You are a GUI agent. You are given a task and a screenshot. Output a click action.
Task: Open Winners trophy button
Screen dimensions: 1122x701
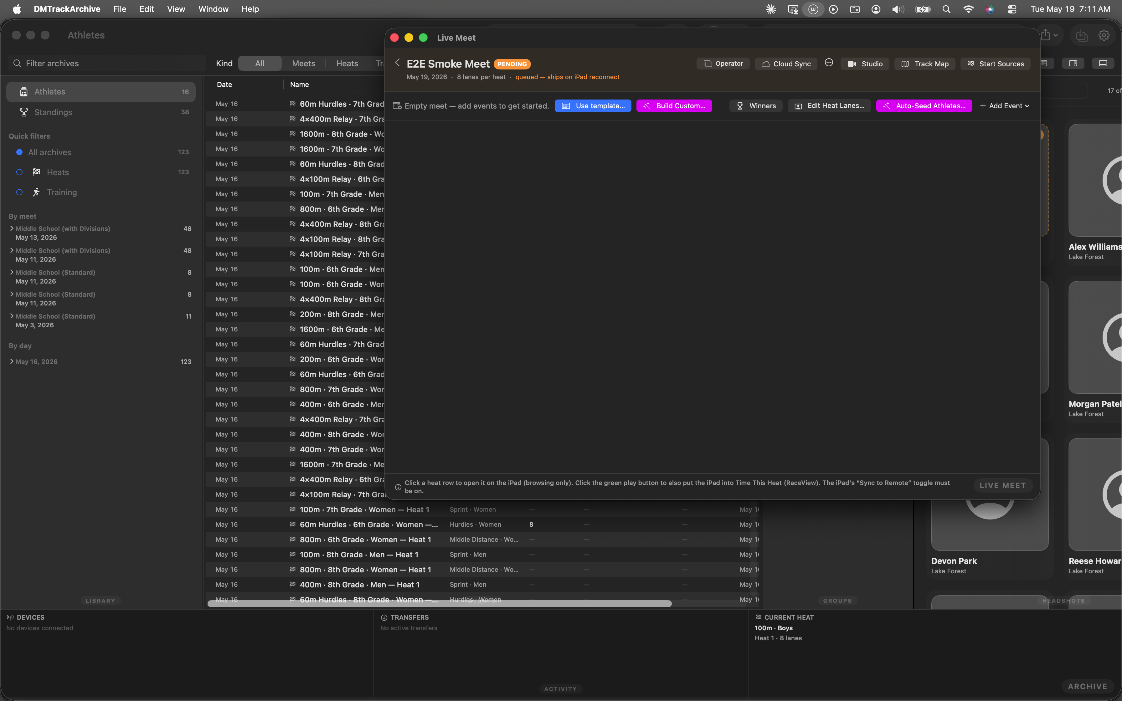click(x=756, y=106)
